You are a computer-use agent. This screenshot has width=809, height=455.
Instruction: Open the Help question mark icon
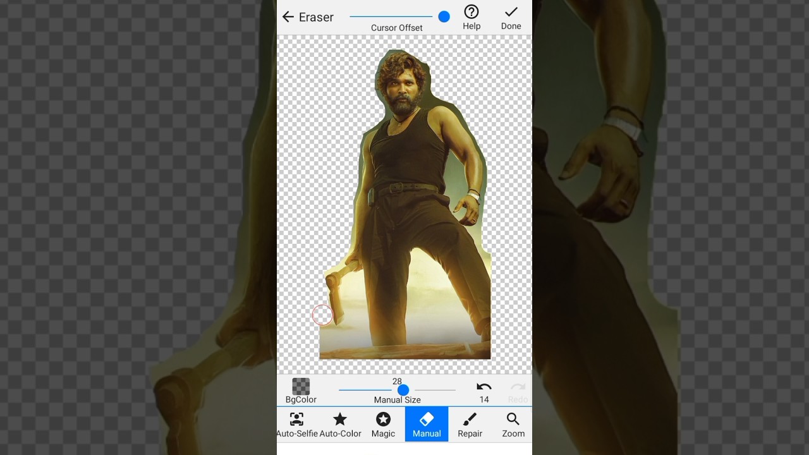point(471,12)
